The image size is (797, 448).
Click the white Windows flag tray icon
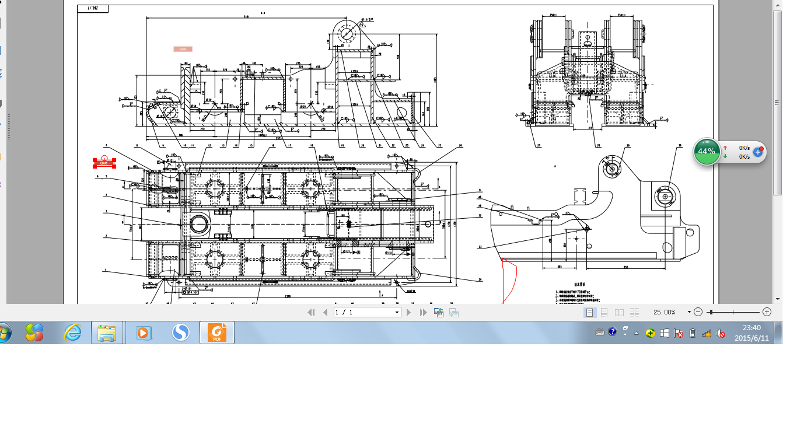[665, 333]
